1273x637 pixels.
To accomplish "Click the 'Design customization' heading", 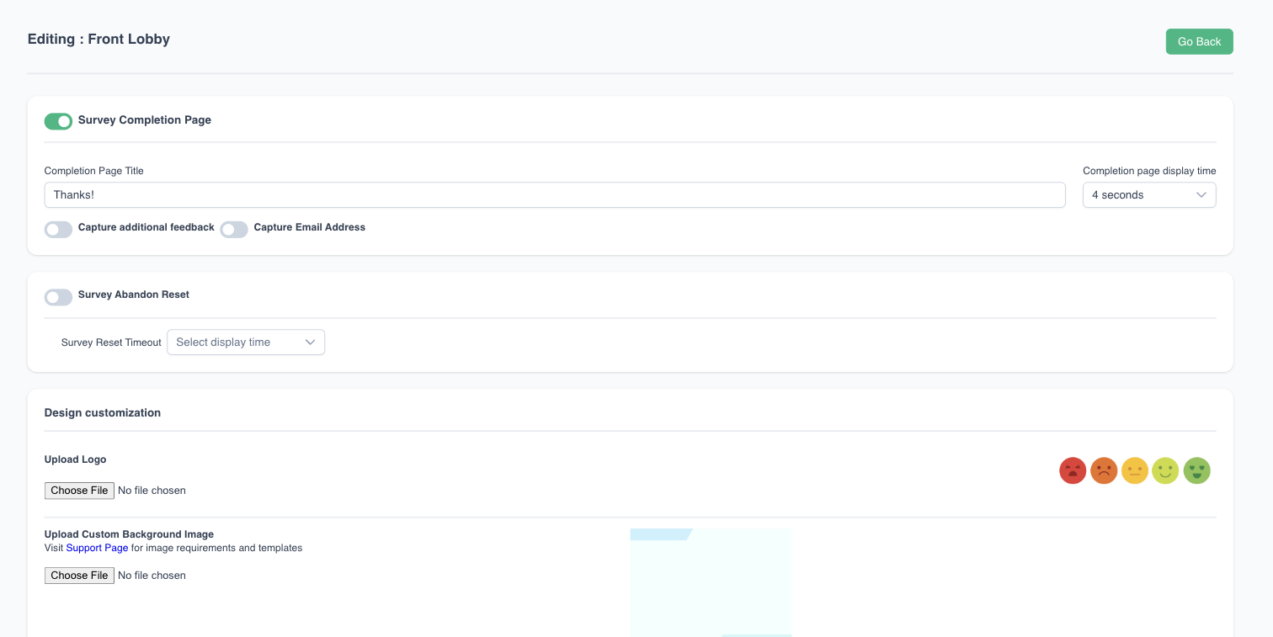I will (103, 412).
